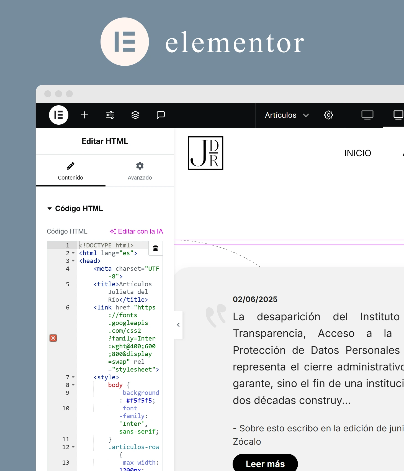Click the Editar HTML panel title

[105, 141]
